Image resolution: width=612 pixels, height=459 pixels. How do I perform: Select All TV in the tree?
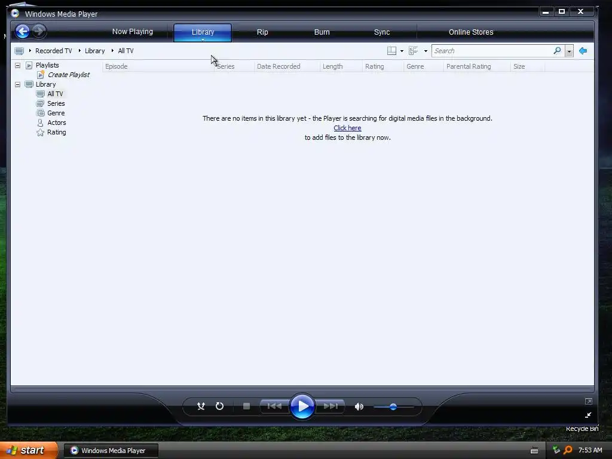[55, 94]
